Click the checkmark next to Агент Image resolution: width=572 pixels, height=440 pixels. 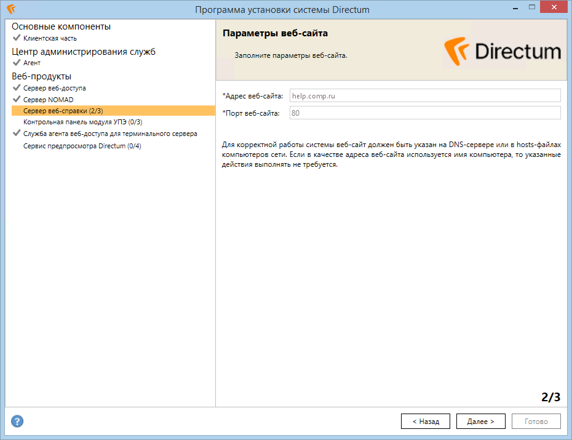click(x=17, y=63)
